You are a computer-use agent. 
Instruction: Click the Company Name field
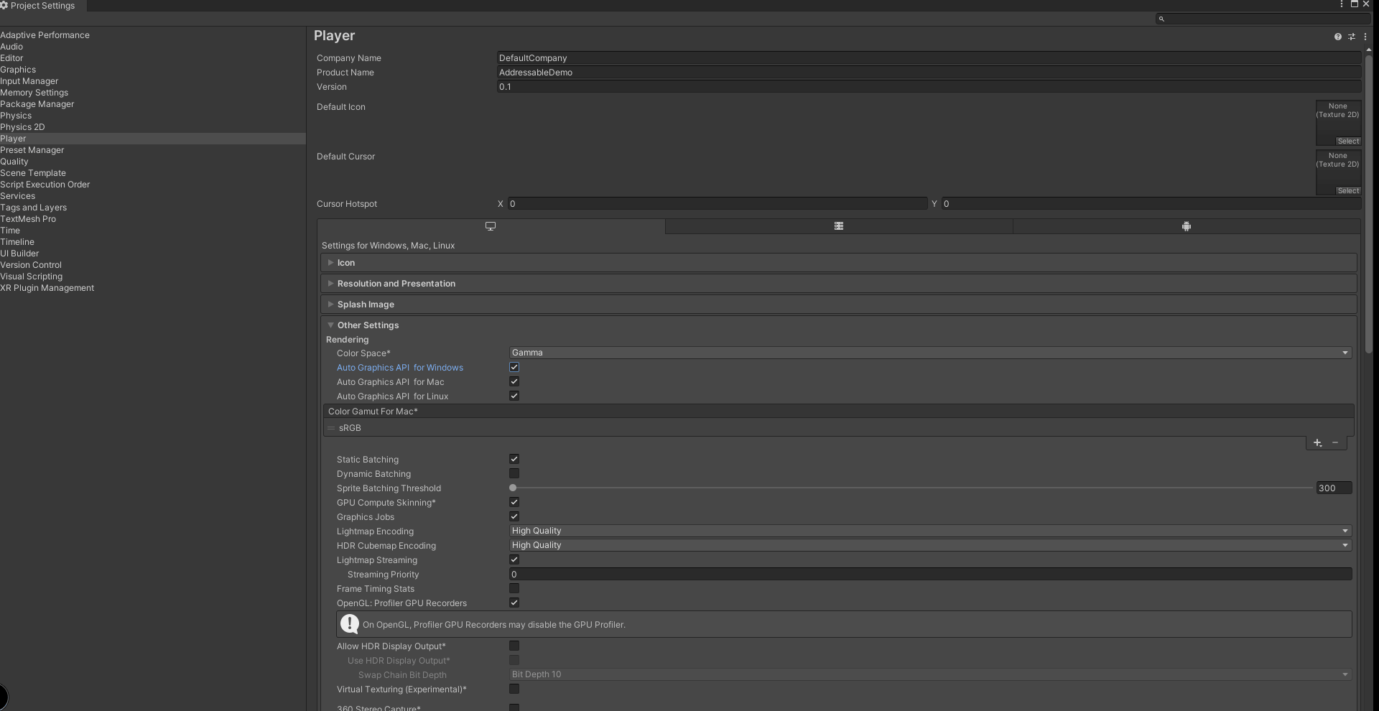pyautogui.click(x=929, y=58)
